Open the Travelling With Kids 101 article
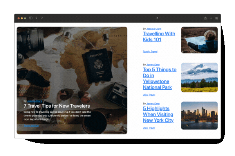The height and width of the screenshot is (156, 235). click(x=159, y=36)
